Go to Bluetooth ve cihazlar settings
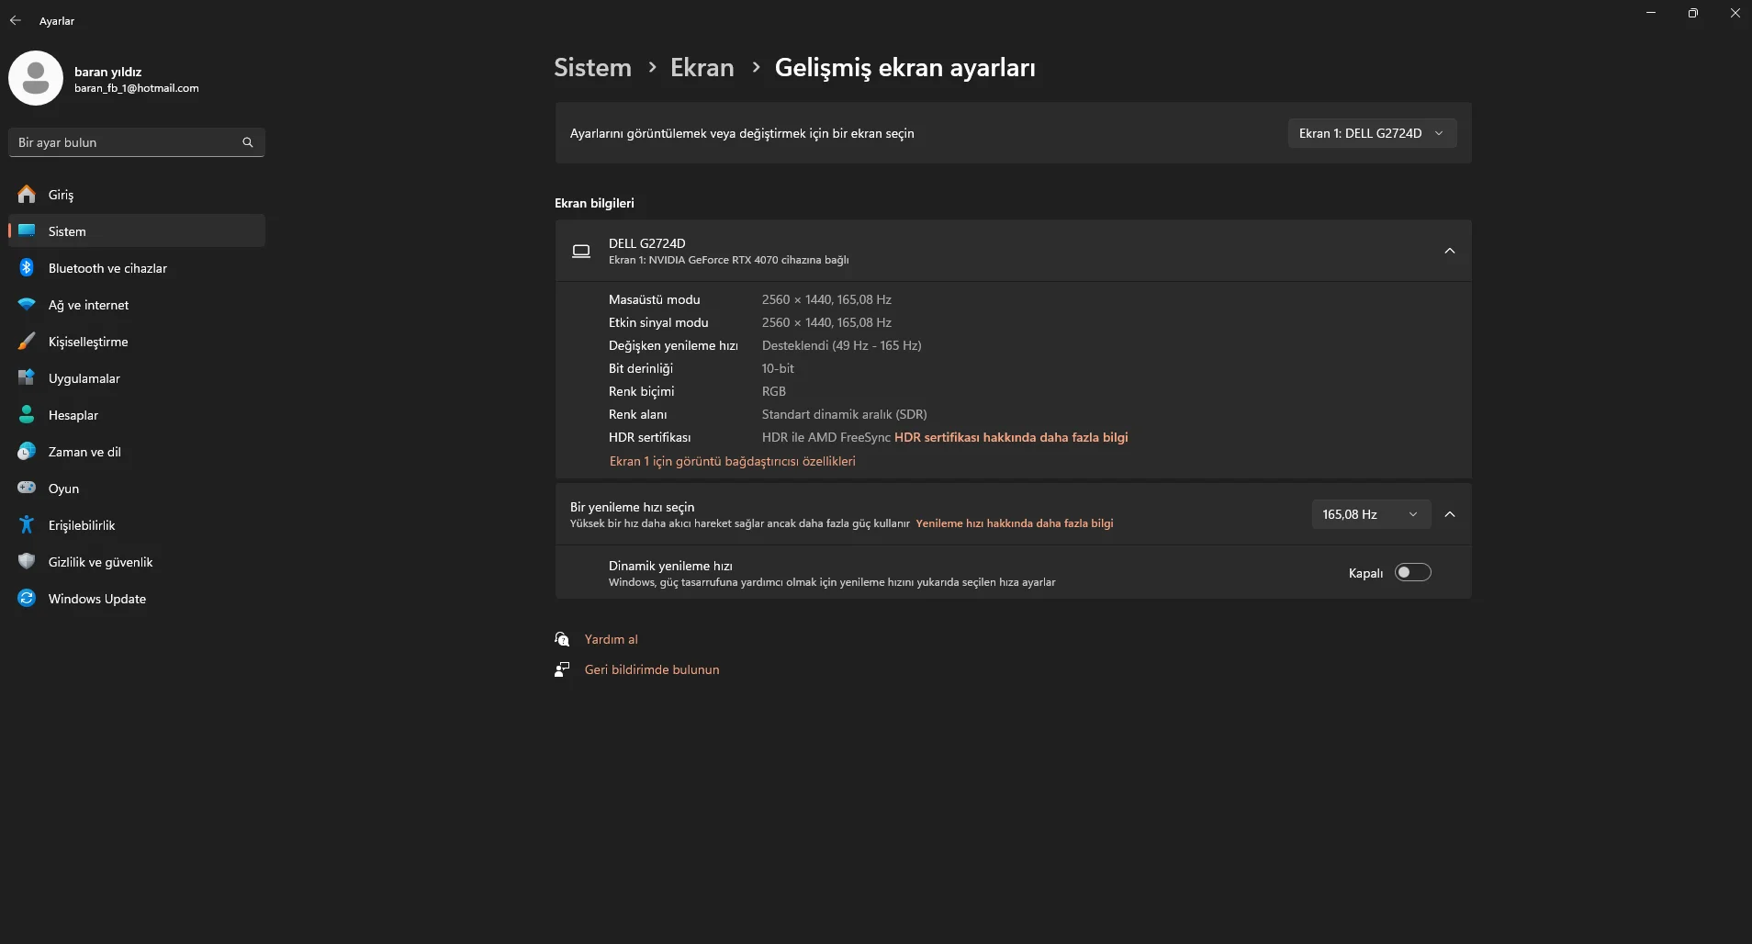The height and width of the screenshot is (944, 1752). click(137, 267)
